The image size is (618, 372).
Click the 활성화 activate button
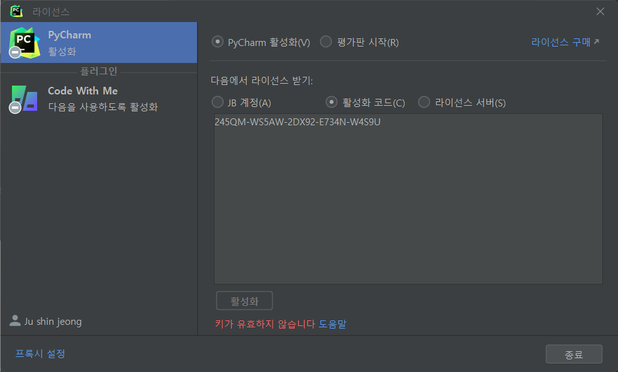tap(244, 301)
